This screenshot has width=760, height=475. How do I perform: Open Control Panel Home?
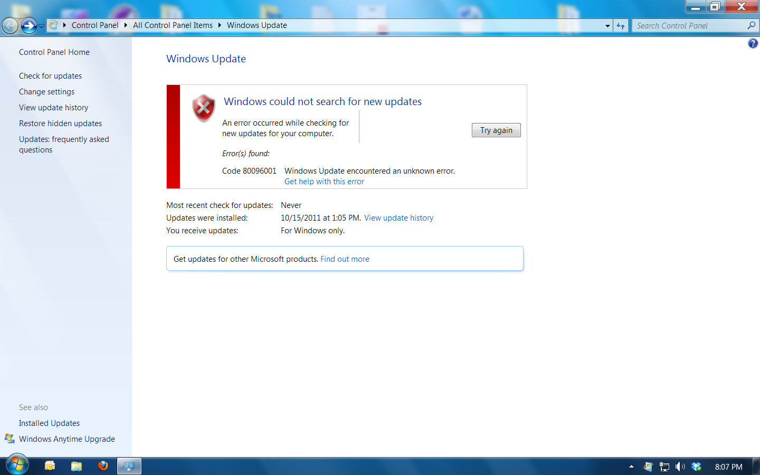(x=54, y=52)
